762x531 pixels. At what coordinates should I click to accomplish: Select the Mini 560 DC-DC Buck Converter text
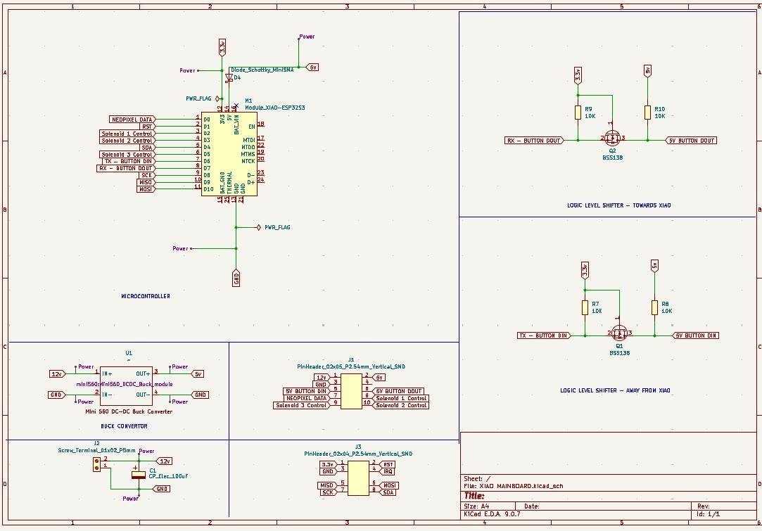click(129, 411)
